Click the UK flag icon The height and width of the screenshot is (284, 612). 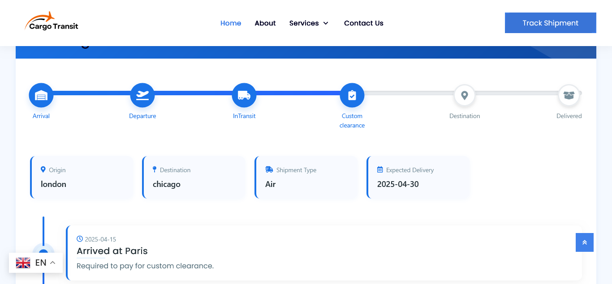23,263
